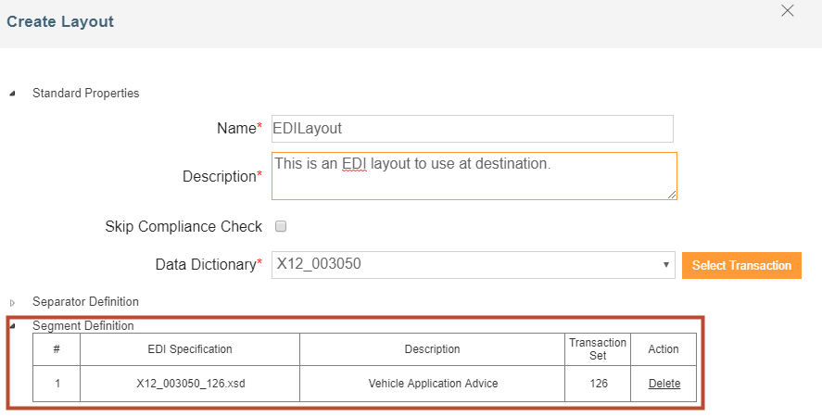Click the Transaction Set column header
The width and height of the screenshot is (822, 417).
click(x=598, y=349)
